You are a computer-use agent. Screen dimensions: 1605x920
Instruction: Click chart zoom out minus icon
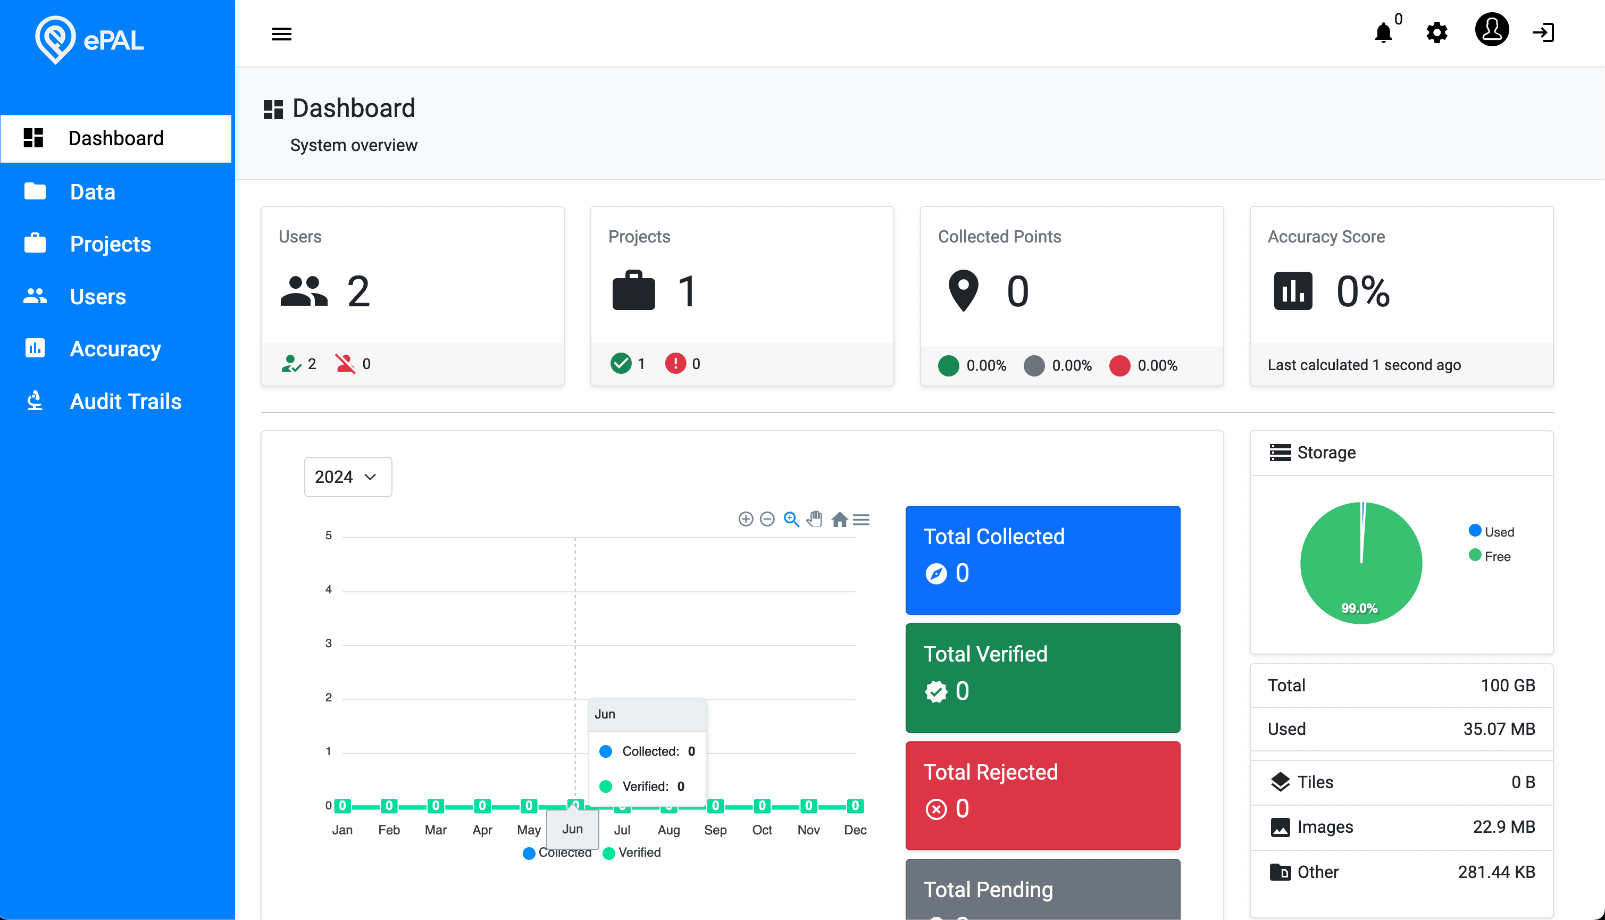(767, 520)
